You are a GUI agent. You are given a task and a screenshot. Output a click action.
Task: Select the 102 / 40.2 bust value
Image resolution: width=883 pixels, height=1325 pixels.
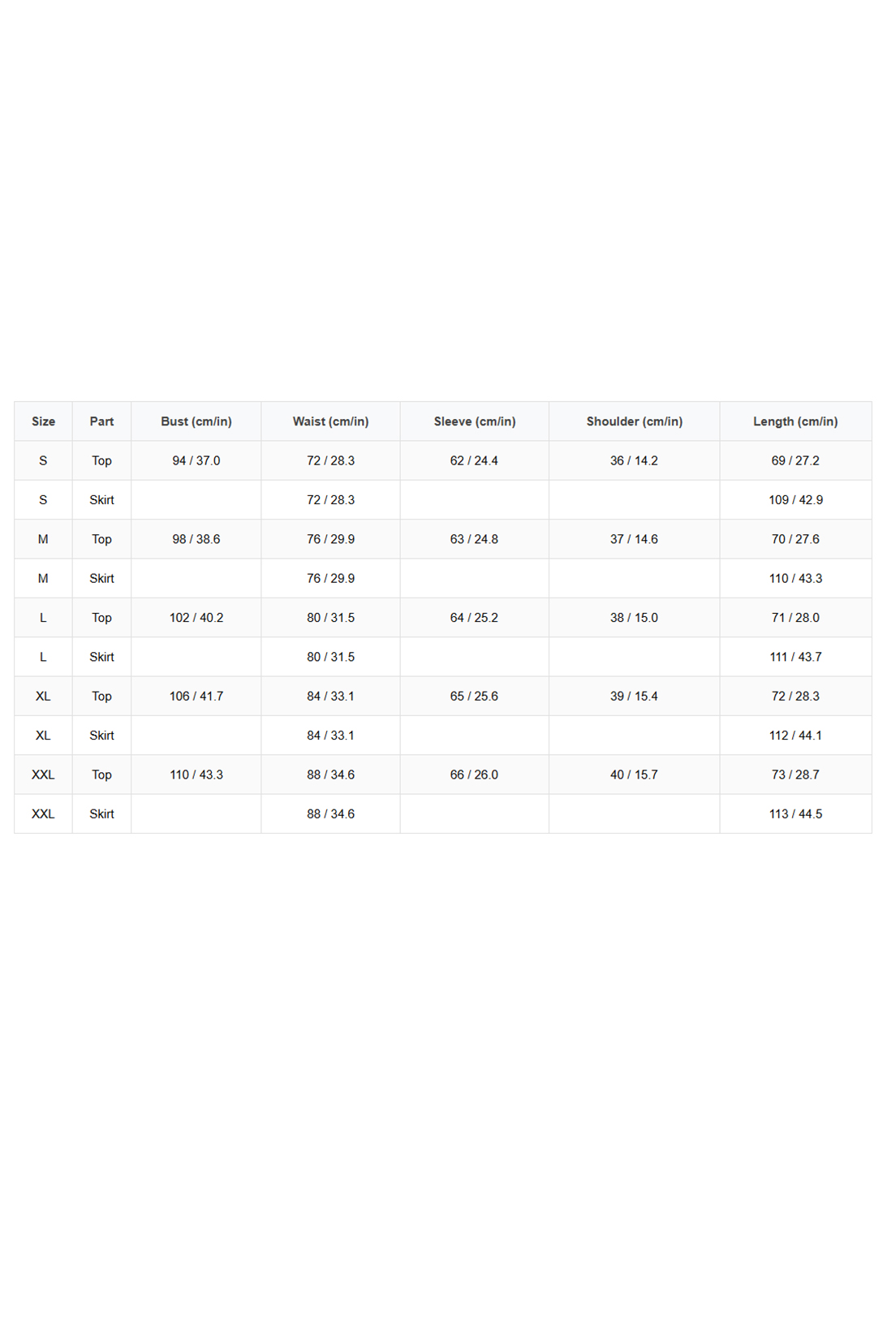point(196,618)
